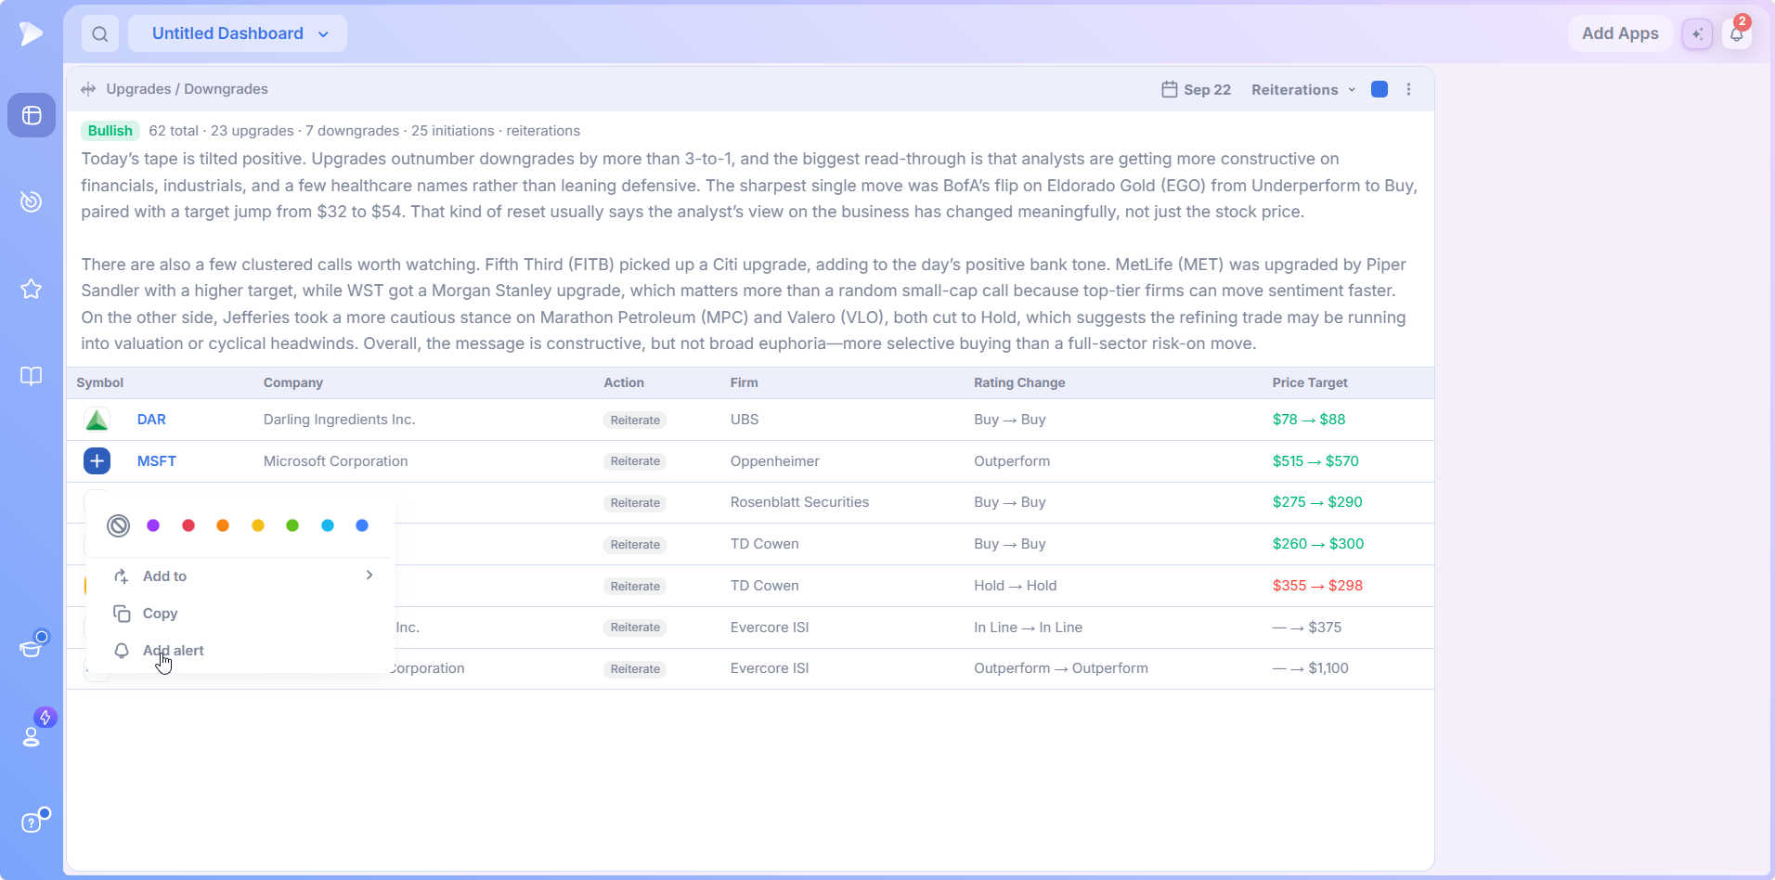Click the In Line → In Line rating
Image resolution: width=1775 pixels, height=880 pixels.
(x=1028, y=628)
